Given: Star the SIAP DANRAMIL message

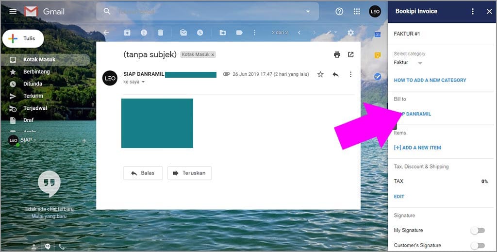Looking at the screenshot, I should [x=320, y=74].
